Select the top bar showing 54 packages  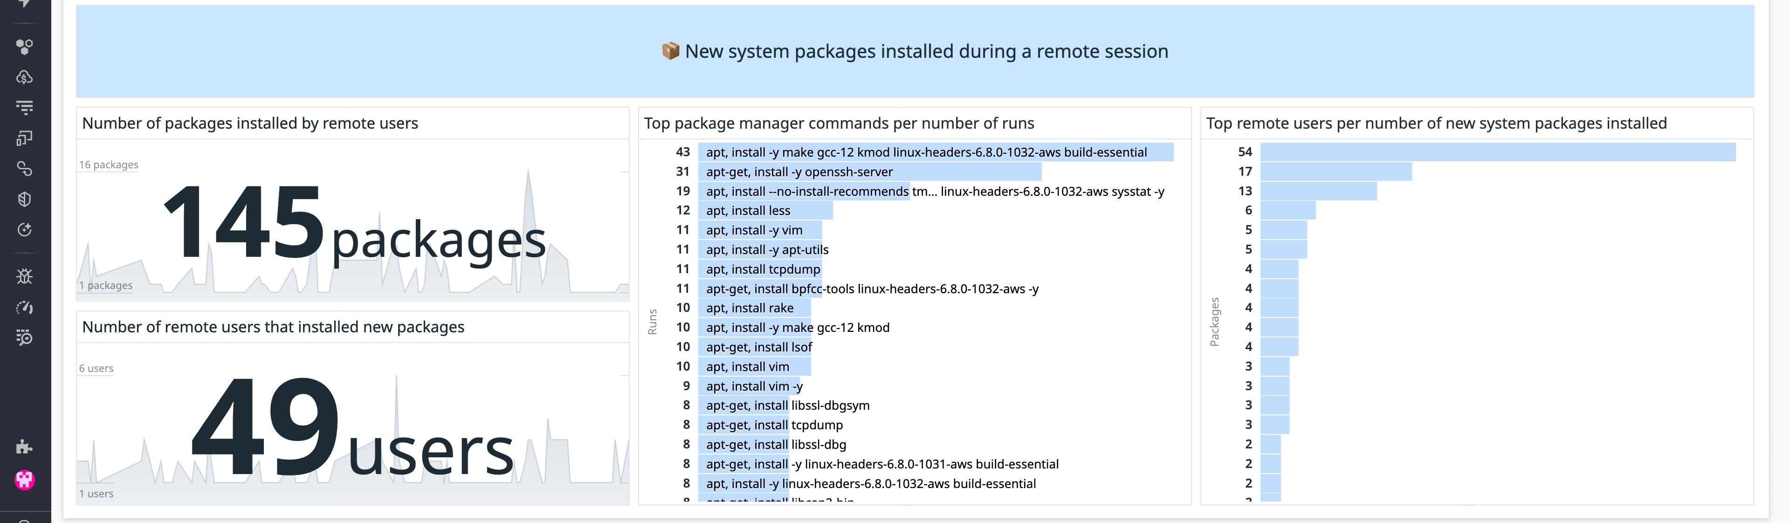[x=1494, y=151]
